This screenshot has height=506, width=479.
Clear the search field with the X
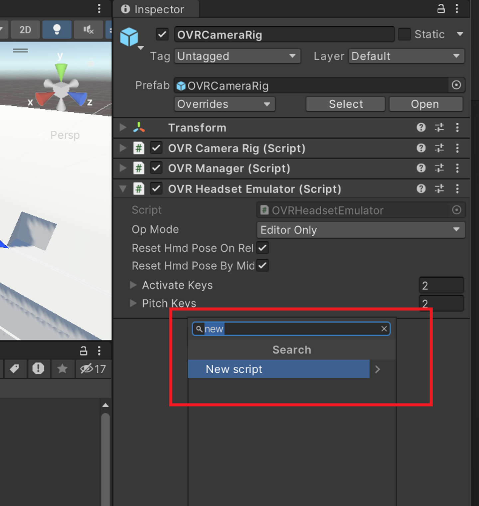click(x=384, y=329)
